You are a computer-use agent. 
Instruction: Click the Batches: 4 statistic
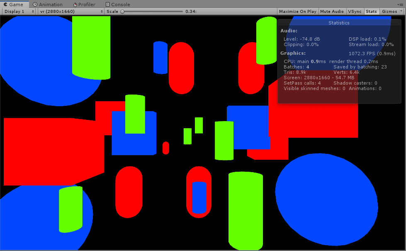coord(296,67)
